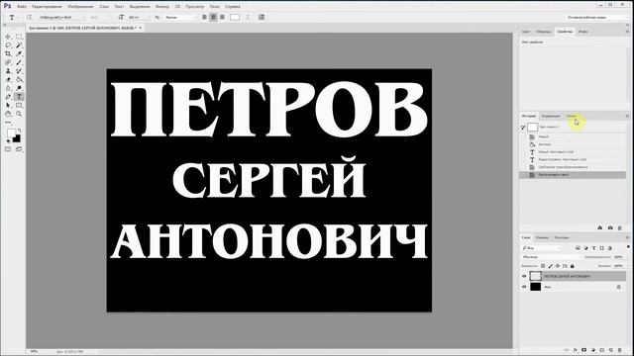
Task: Select the Blur tool
Action: pyautogui.click(x=8, y=88)
